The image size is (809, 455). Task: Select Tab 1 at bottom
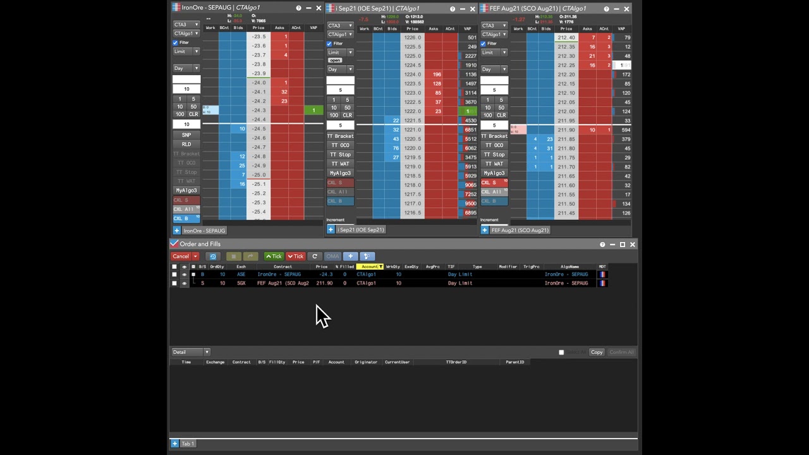(188, 444)
